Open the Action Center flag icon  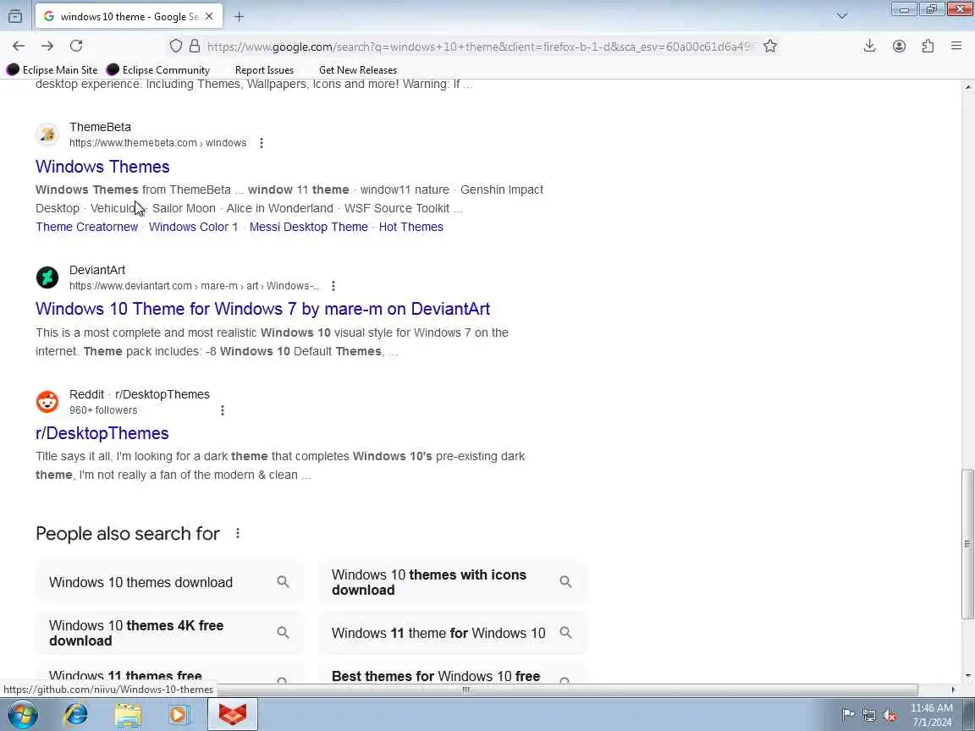click(847, 715)
